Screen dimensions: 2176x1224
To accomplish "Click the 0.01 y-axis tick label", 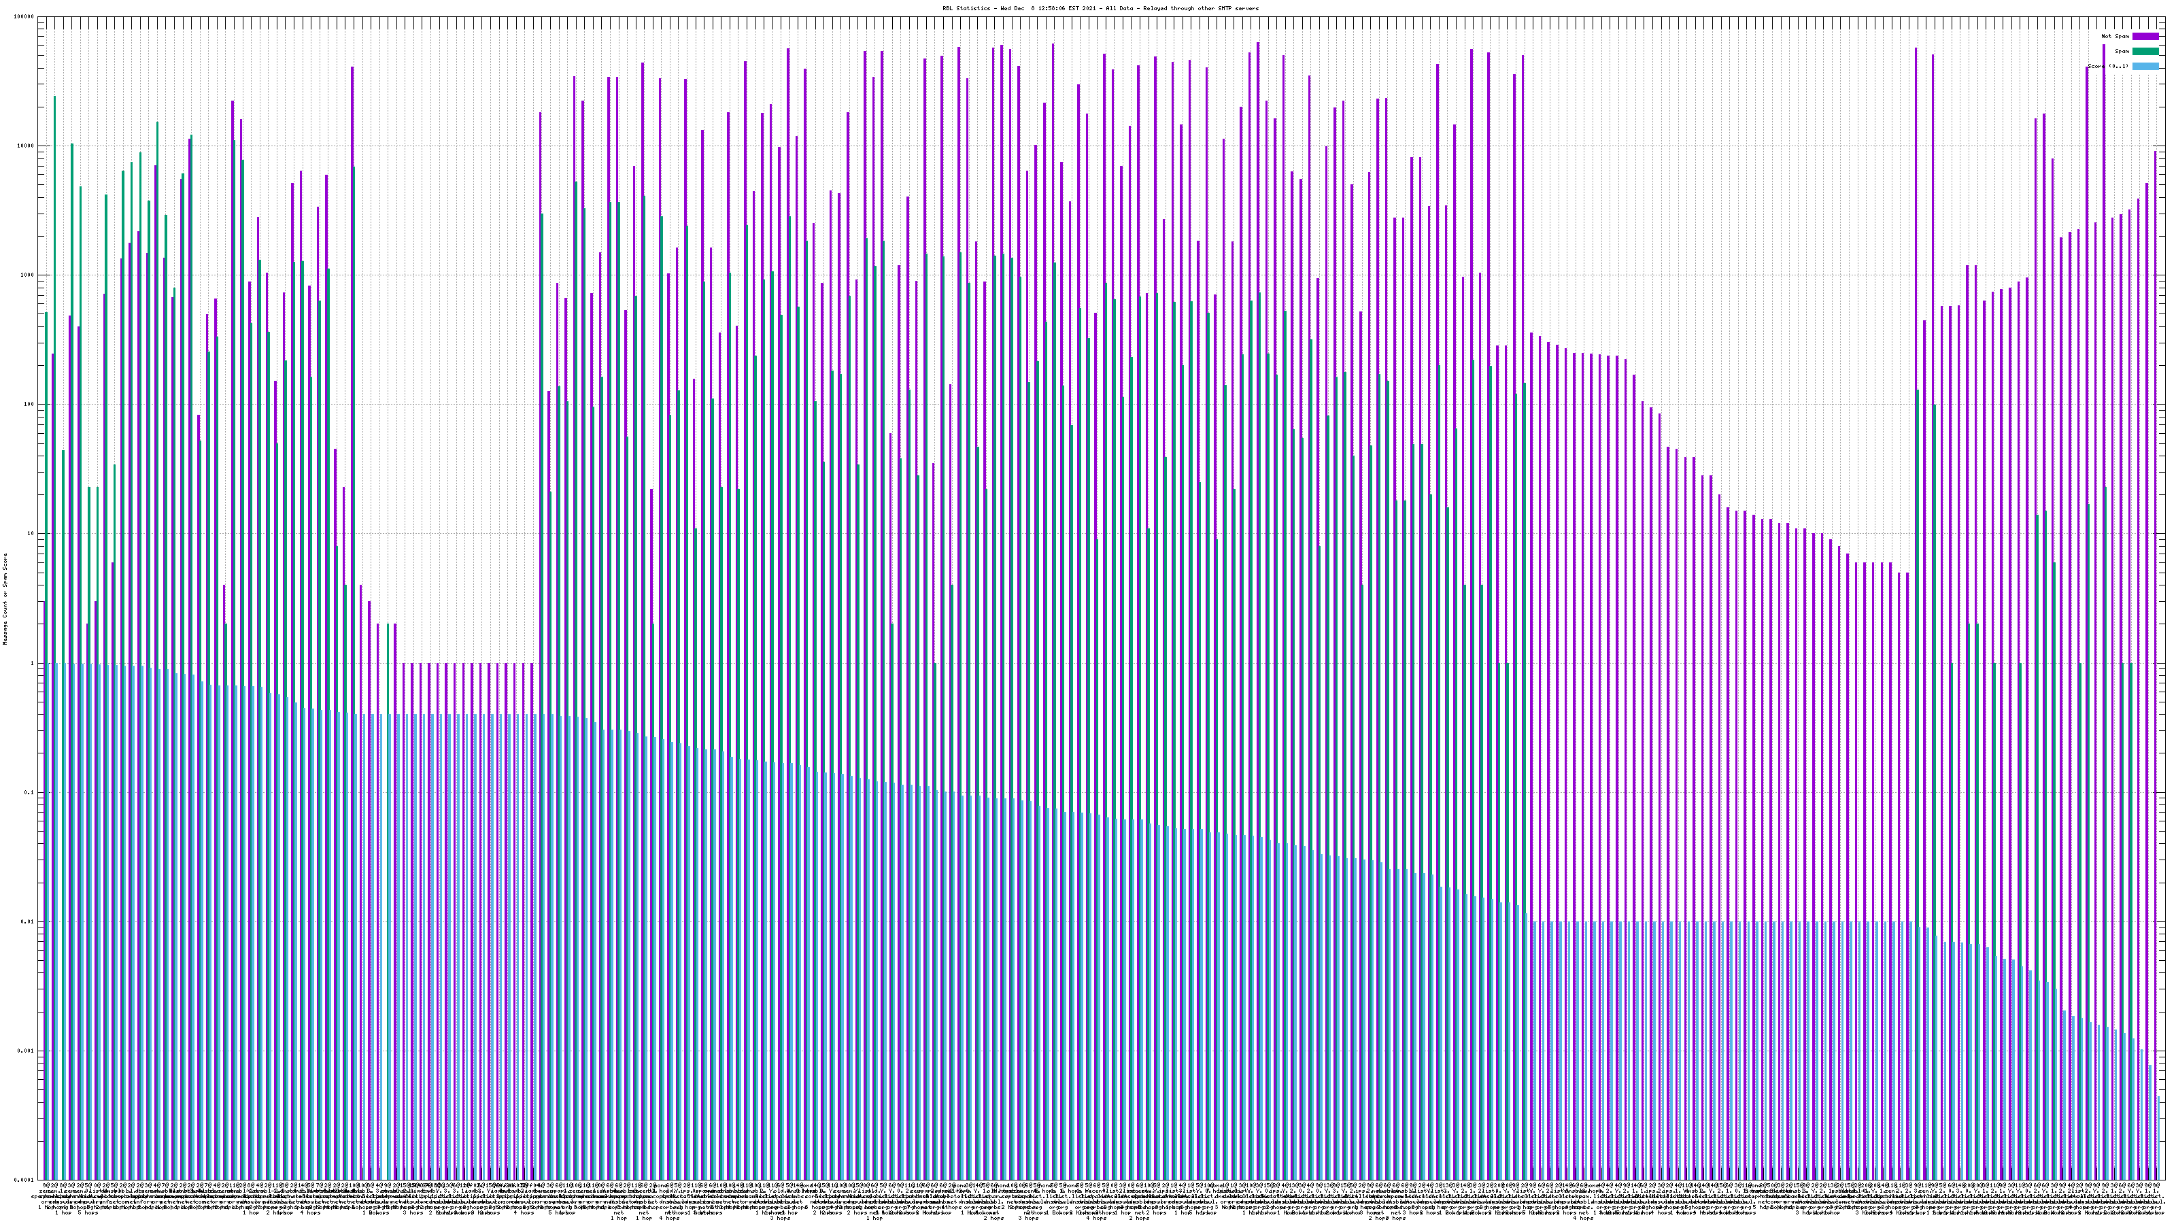I will click(x=28, y=921).
